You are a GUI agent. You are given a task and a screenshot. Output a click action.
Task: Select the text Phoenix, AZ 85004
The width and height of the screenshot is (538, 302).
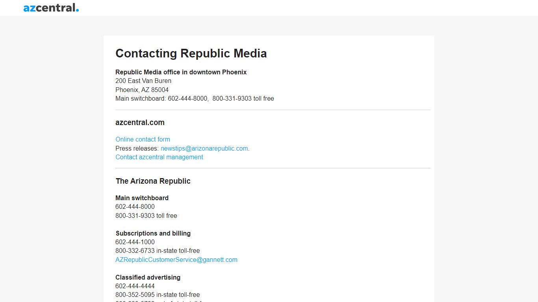pyautogui.click(x=142, y=90)
